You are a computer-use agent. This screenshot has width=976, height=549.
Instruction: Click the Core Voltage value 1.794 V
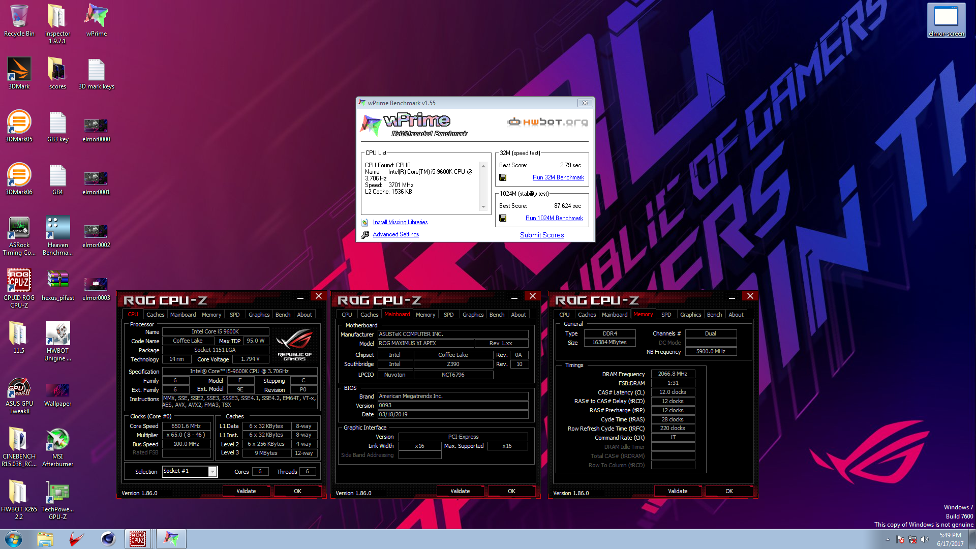(x=250, y=359)
